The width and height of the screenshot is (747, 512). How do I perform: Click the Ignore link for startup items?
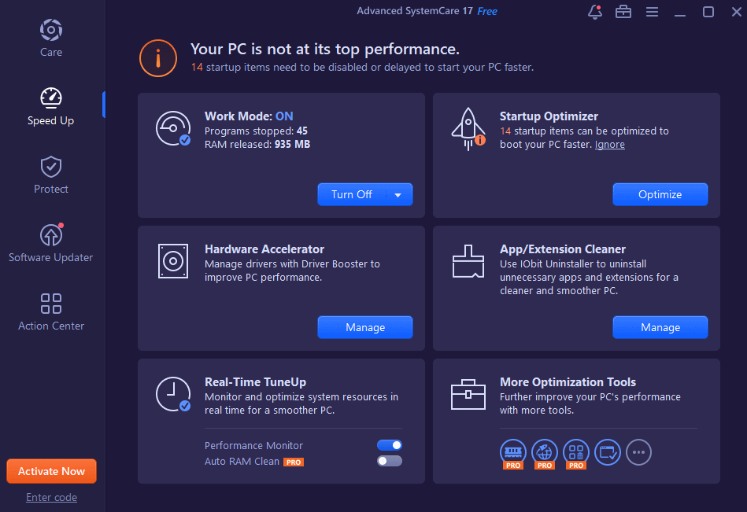(x=609, y=144)
